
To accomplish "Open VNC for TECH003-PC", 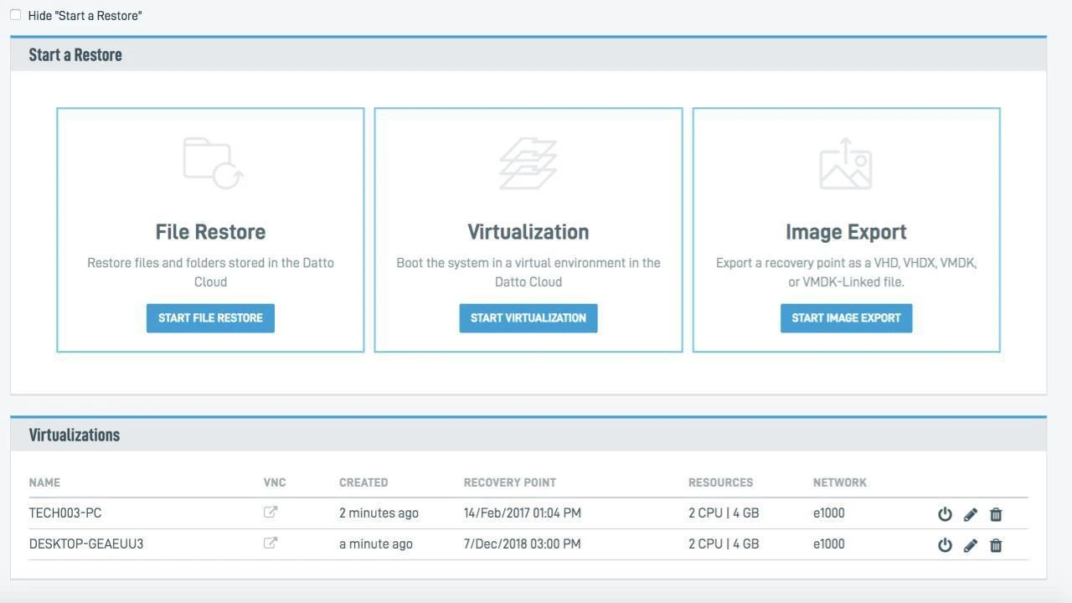I will [x=271, y=513].
